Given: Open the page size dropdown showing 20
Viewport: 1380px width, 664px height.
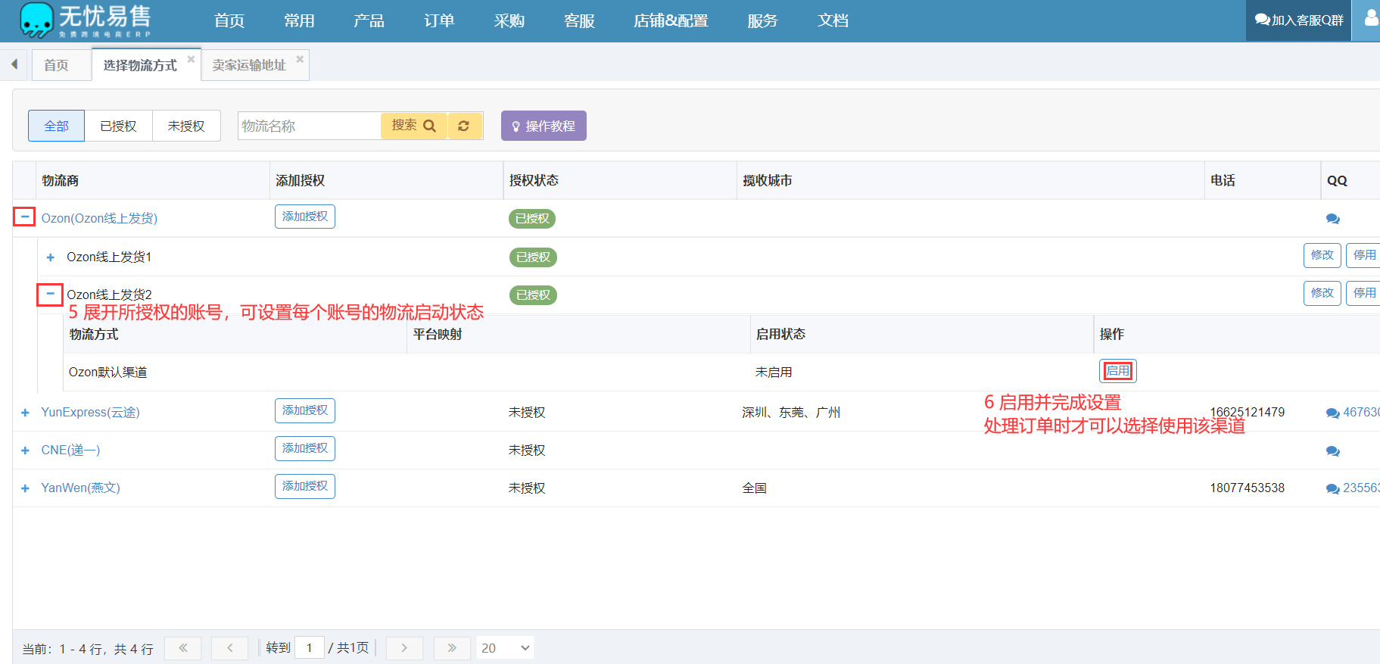Looking at the screenshot, I should pos(505,648).
